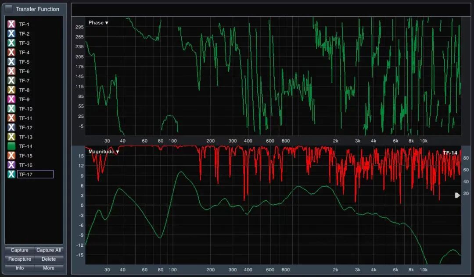Delete the selected trace
474x277 pixels.
49,259
